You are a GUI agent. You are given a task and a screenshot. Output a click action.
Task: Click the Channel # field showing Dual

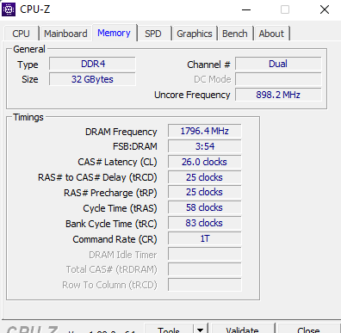click(278, 64)
